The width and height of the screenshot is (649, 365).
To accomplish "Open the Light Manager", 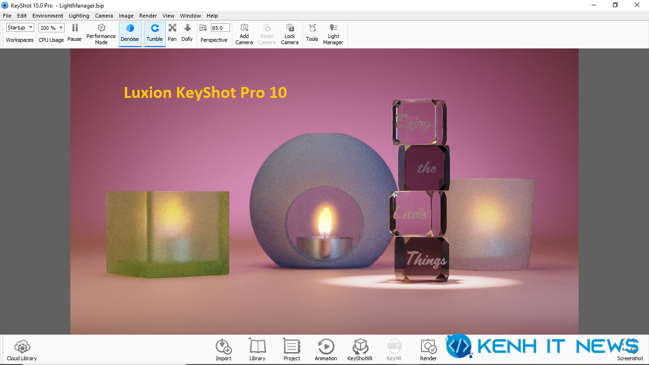I will (x=333, y=33).
